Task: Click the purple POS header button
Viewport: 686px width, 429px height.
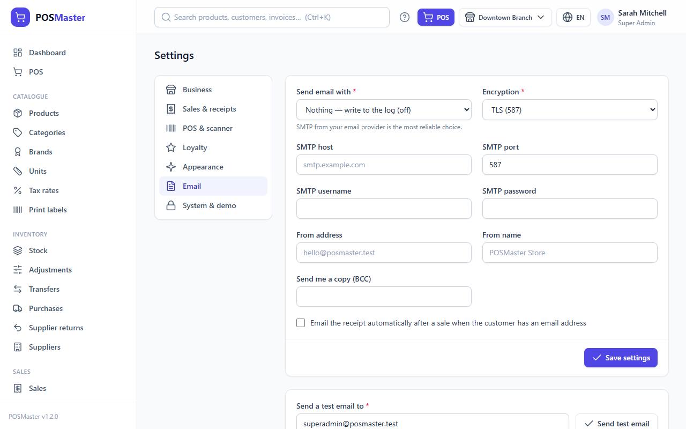Action: click(436, 17)
